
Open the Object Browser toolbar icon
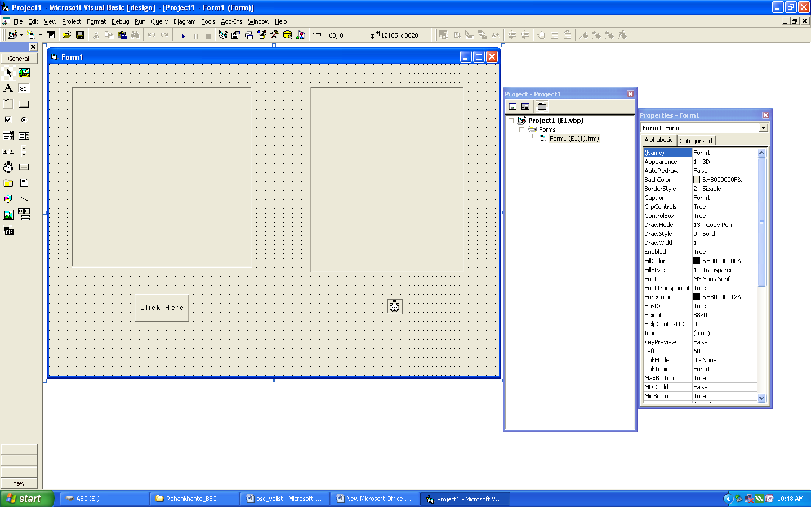tap(262, 35)
